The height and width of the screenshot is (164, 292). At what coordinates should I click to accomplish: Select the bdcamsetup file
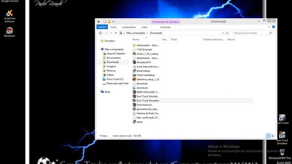pyautogui.click(x=141, y=71)
